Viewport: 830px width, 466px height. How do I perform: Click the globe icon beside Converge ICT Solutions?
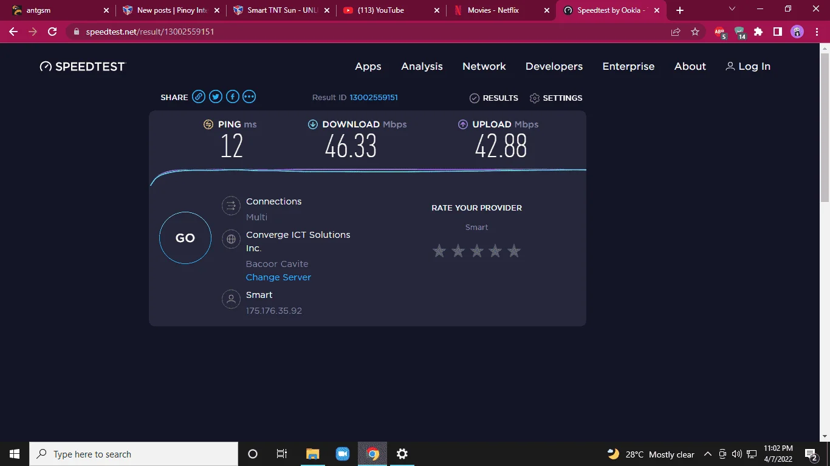[231, 239]
